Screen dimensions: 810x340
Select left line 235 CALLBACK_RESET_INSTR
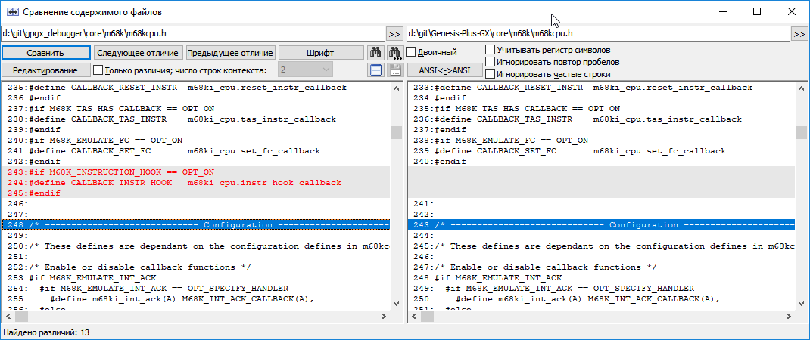click(x=195, y=87)
